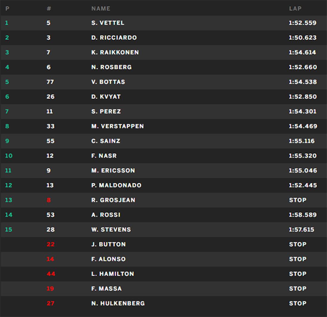
Task: Select F. ALONSO in the list
Action: point(108,259)
